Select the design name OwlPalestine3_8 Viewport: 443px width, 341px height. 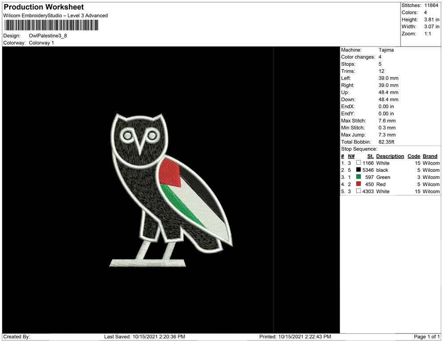(48, 36)
